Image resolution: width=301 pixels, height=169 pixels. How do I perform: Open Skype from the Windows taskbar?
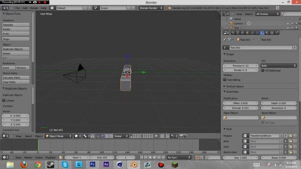pos(65,165)
